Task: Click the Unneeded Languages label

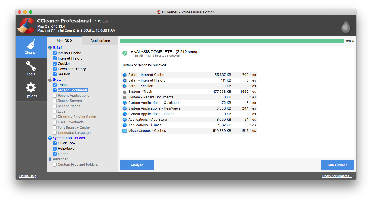Action: [x=75, y=133]
